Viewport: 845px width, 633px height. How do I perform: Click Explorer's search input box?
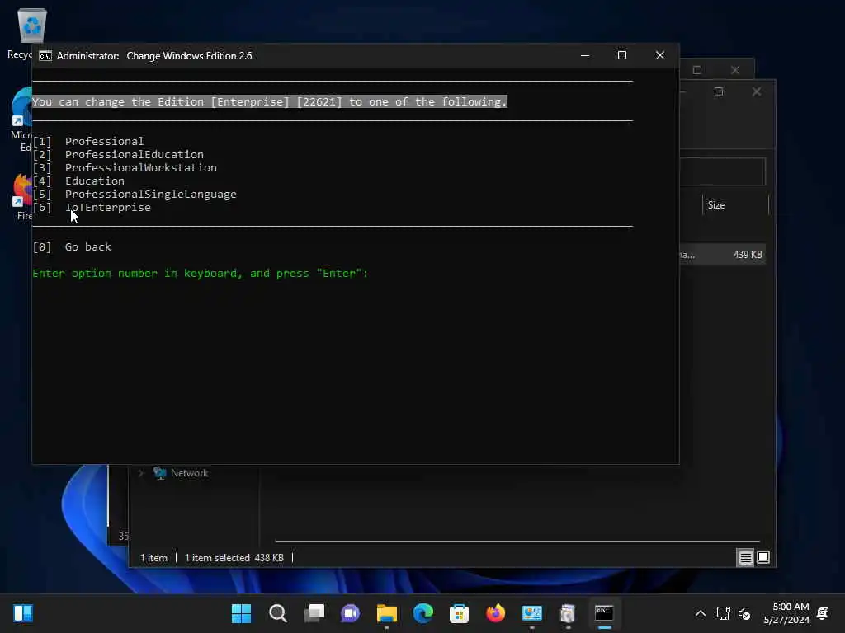(x=722, y=171)
